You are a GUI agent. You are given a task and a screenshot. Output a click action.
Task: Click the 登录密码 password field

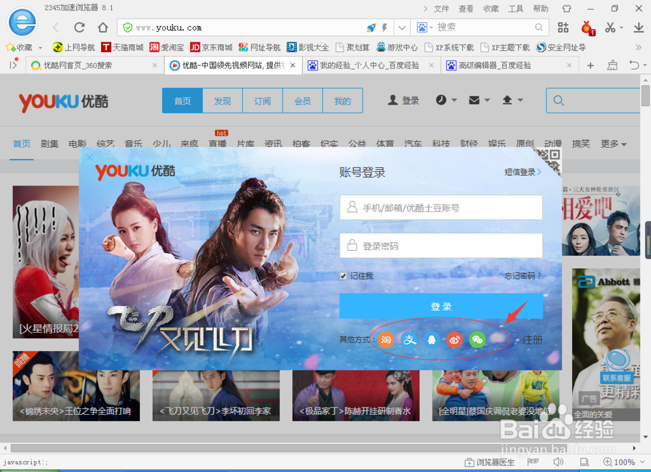[x=441, y=245]
